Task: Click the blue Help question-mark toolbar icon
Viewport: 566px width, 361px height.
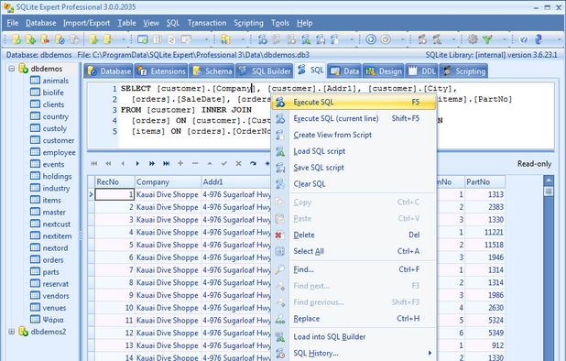Action: (524, 39)
